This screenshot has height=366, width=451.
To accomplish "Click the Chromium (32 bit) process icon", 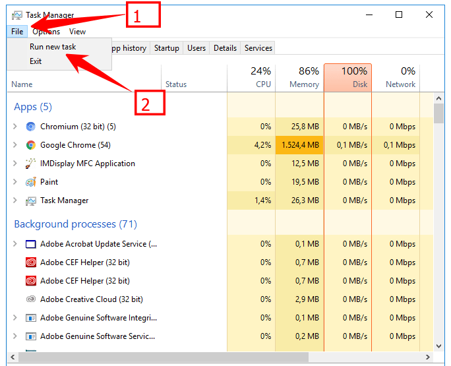I will tap(30, 127).
